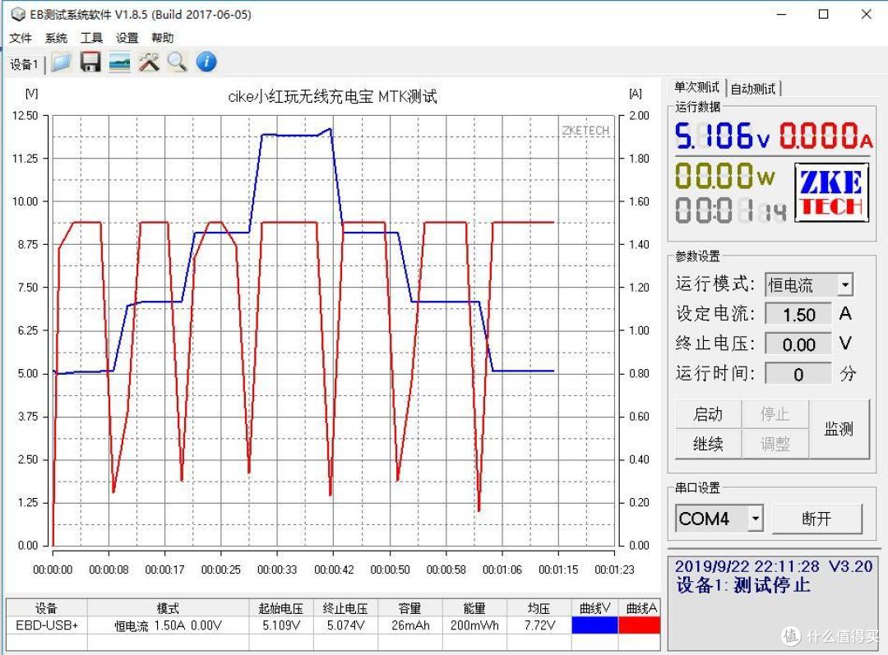Click the 运行时间 field showing 0
Image resolution: width=888 pixels, height=655 pixels.
(x=798, y=374)
